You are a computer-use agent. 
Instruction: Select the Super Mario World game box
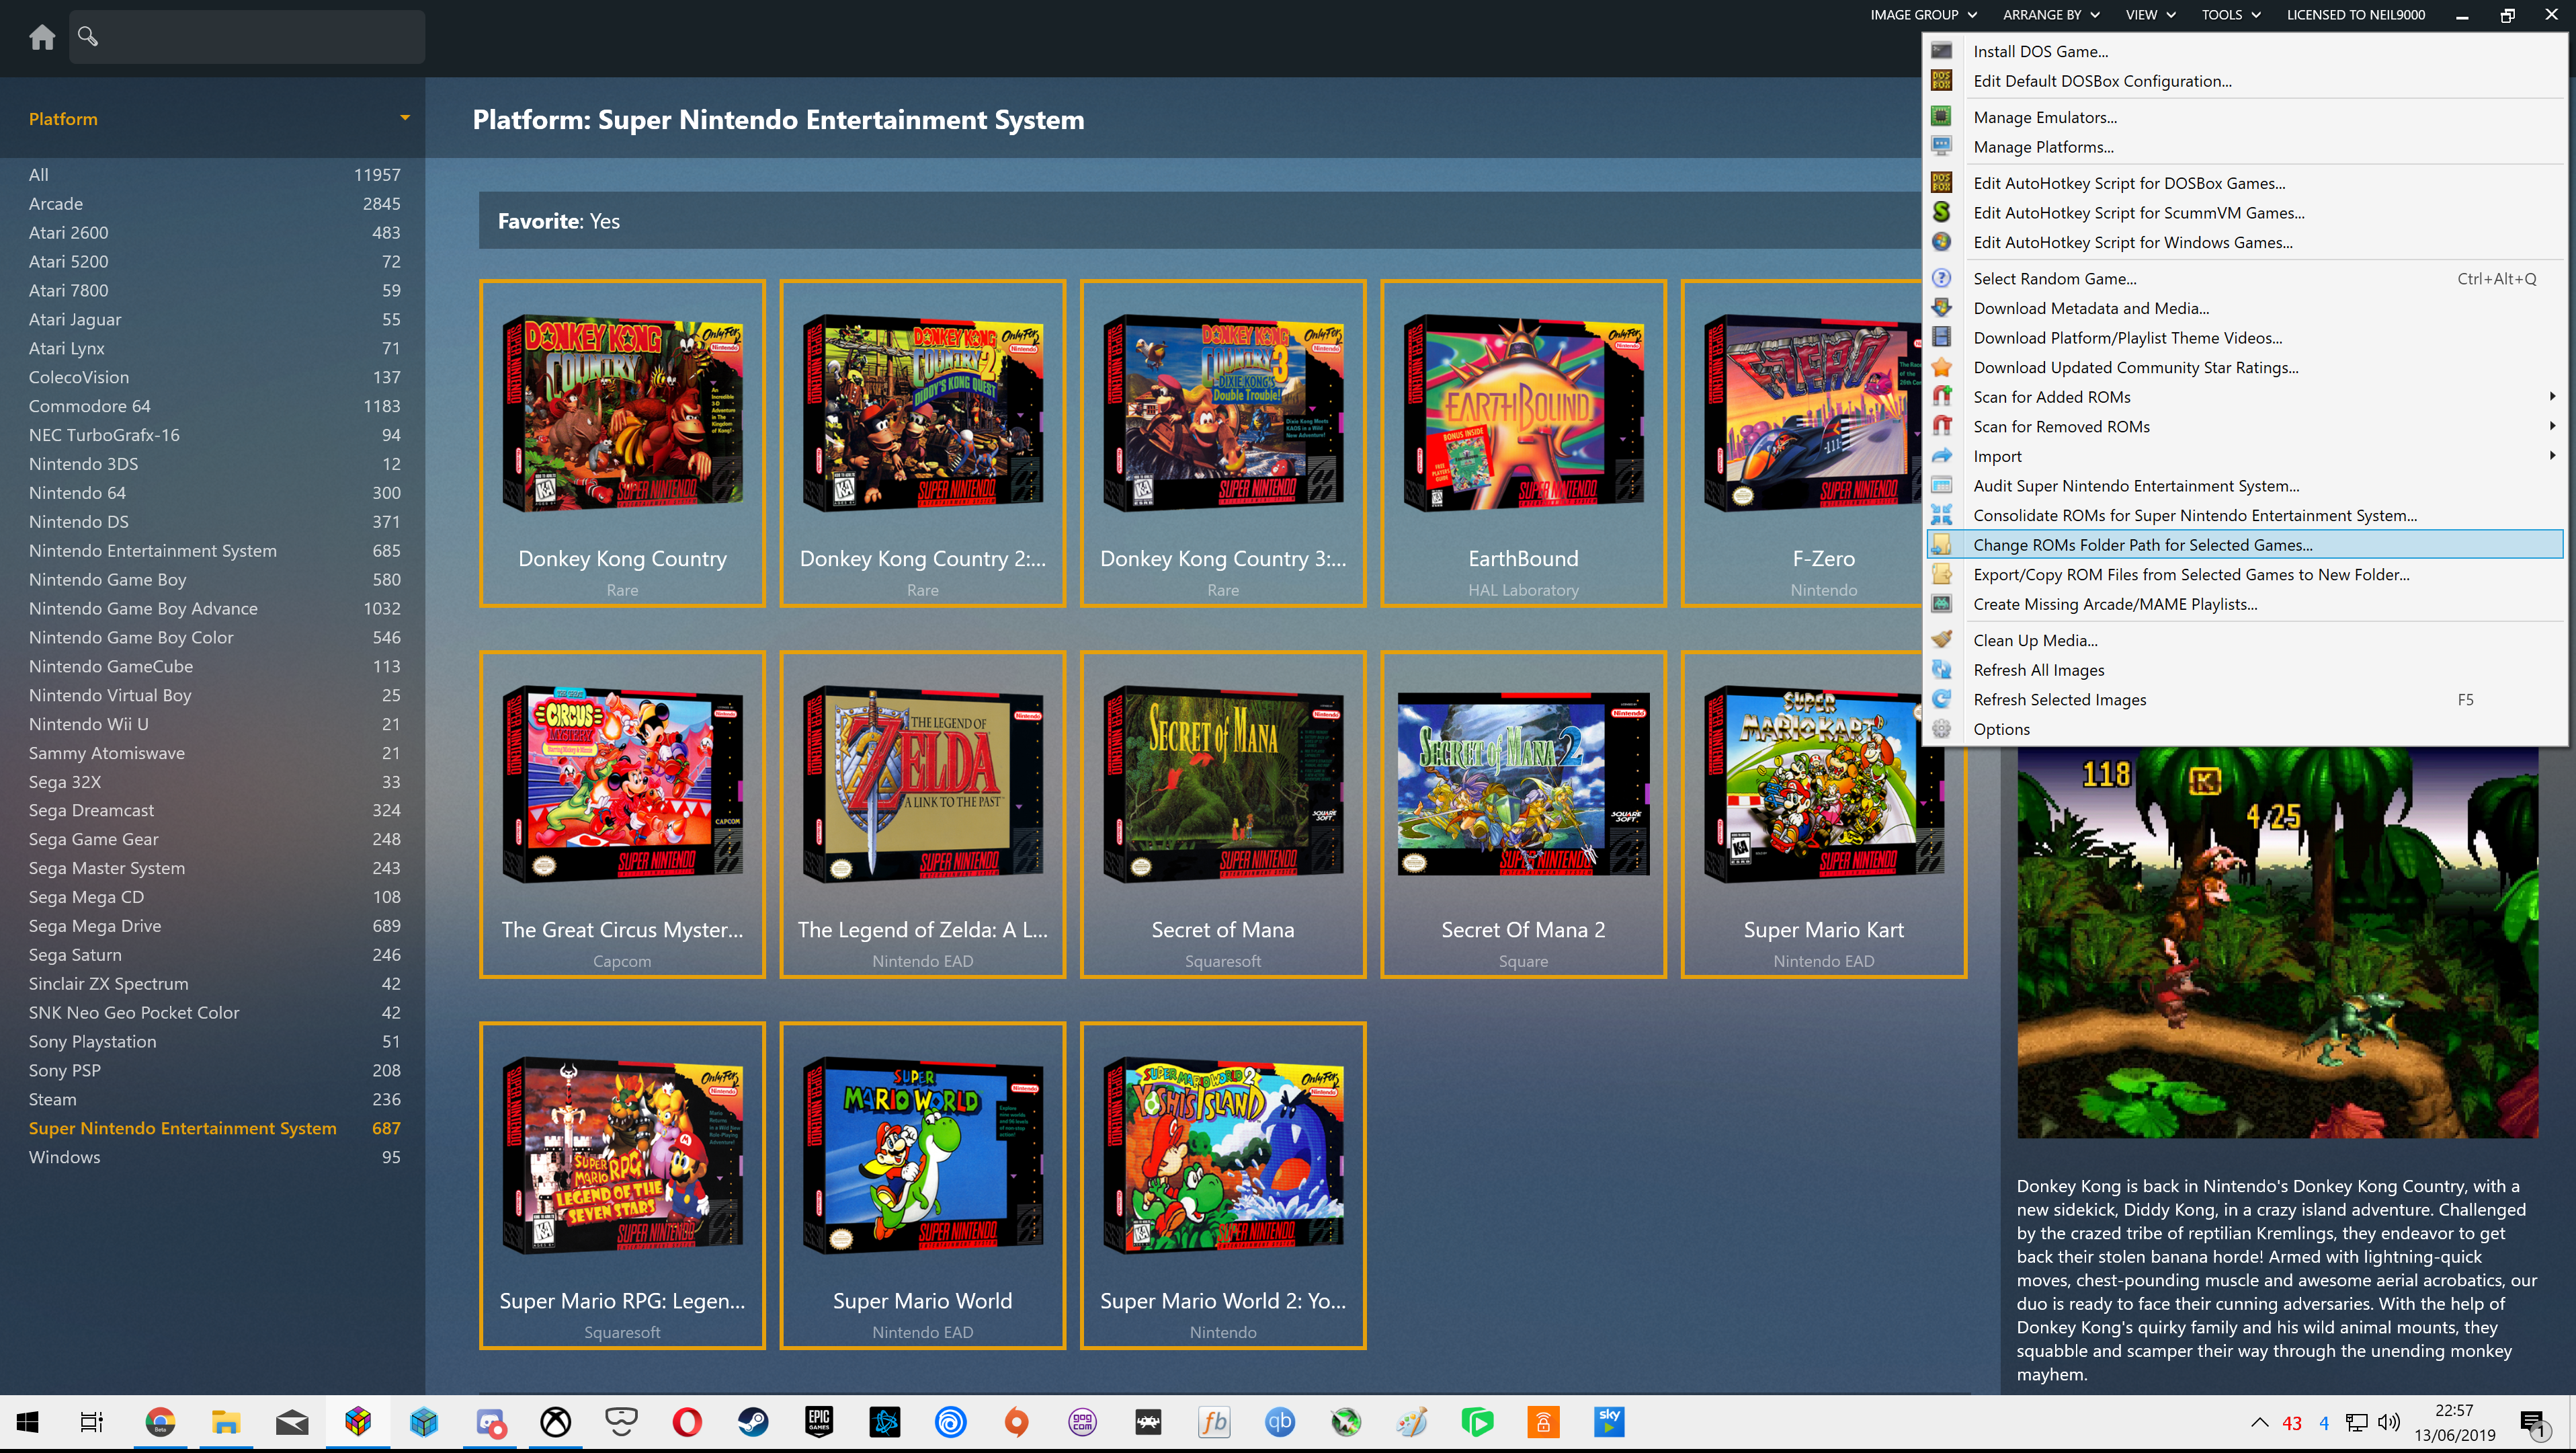(x=922, y=1186)
